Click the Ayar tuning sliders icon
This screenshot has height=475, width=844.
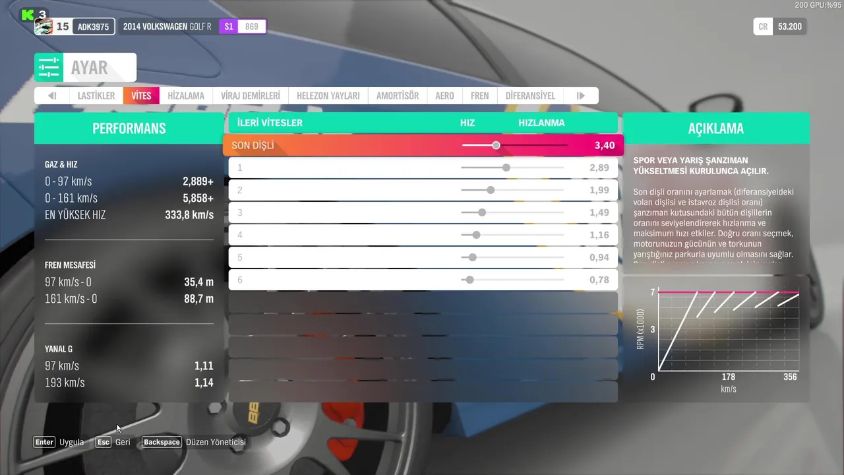pos(49,67)
